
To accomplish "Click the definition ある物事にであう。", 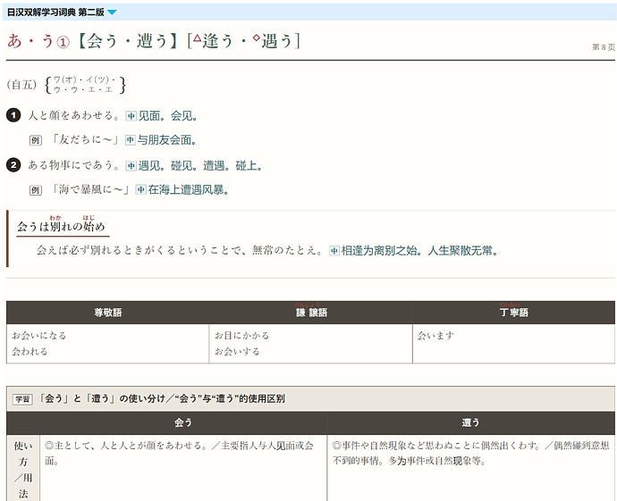I will (74, 165).
